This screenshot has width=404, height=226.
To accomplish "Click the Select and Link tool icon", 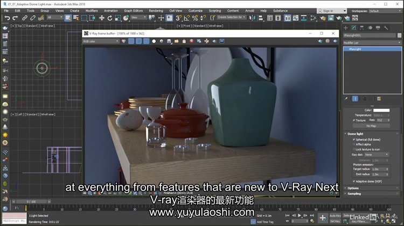I will tap(25, 18).
